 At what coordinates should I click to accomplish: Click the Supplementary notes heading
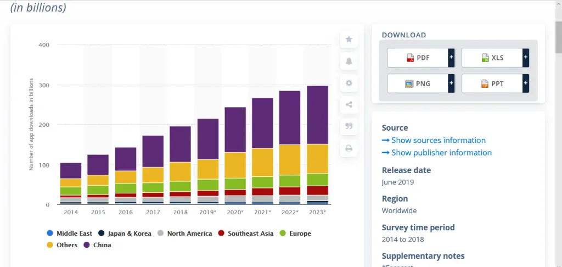pos(423,256)
